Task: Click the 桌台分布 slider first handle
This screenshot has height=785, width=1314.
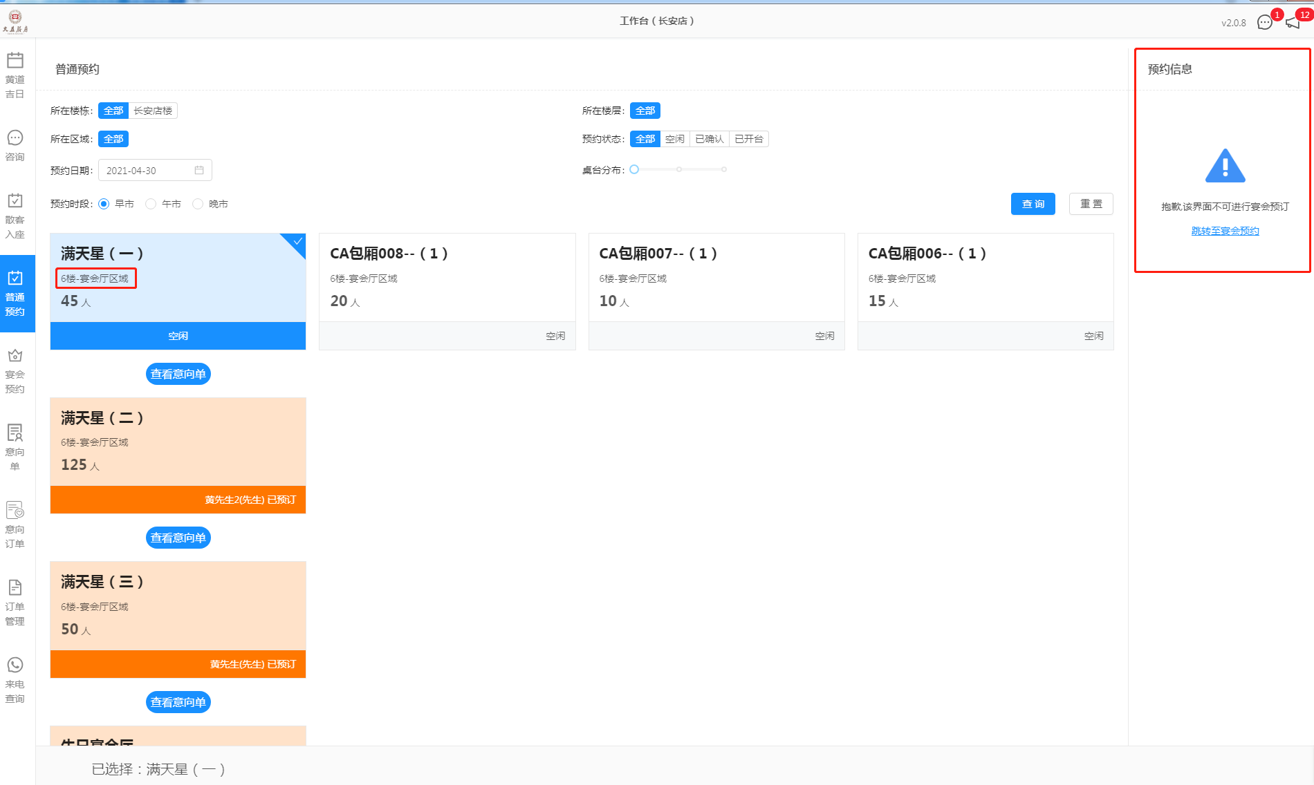Action: (634, 169)
